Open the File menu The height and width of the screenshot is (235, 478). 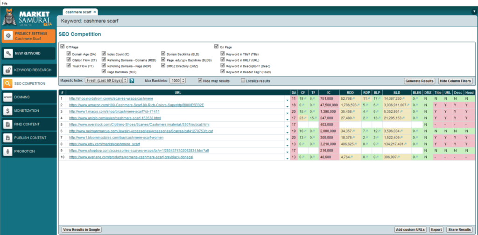pyautogui.click(x=5, y=3)
